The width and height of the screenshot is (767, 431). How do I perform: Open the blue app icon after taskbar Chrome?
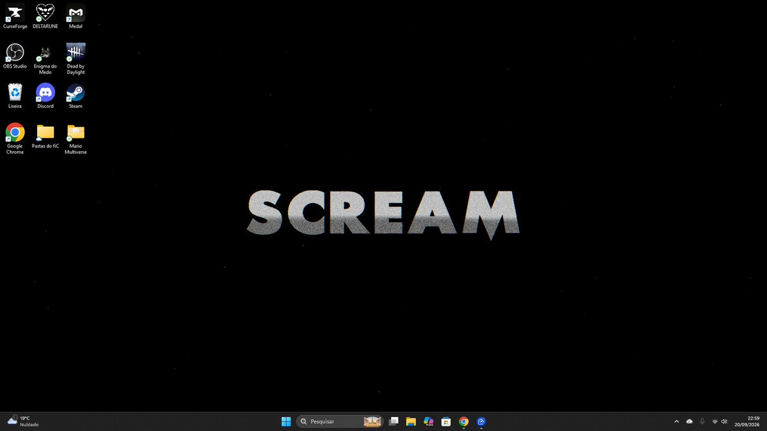pyautogui.click(x=481, y=421)
